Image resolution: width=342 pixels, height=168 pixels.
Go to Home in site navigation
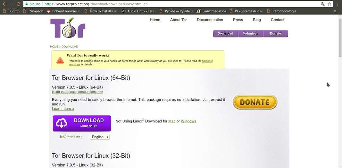[x=155, y=20]
